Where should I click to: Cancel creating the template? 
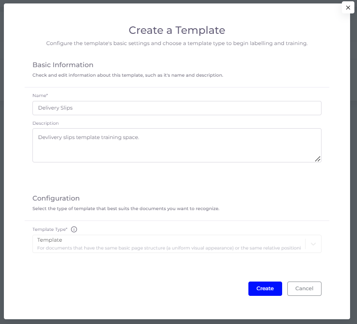pos(304,288)
